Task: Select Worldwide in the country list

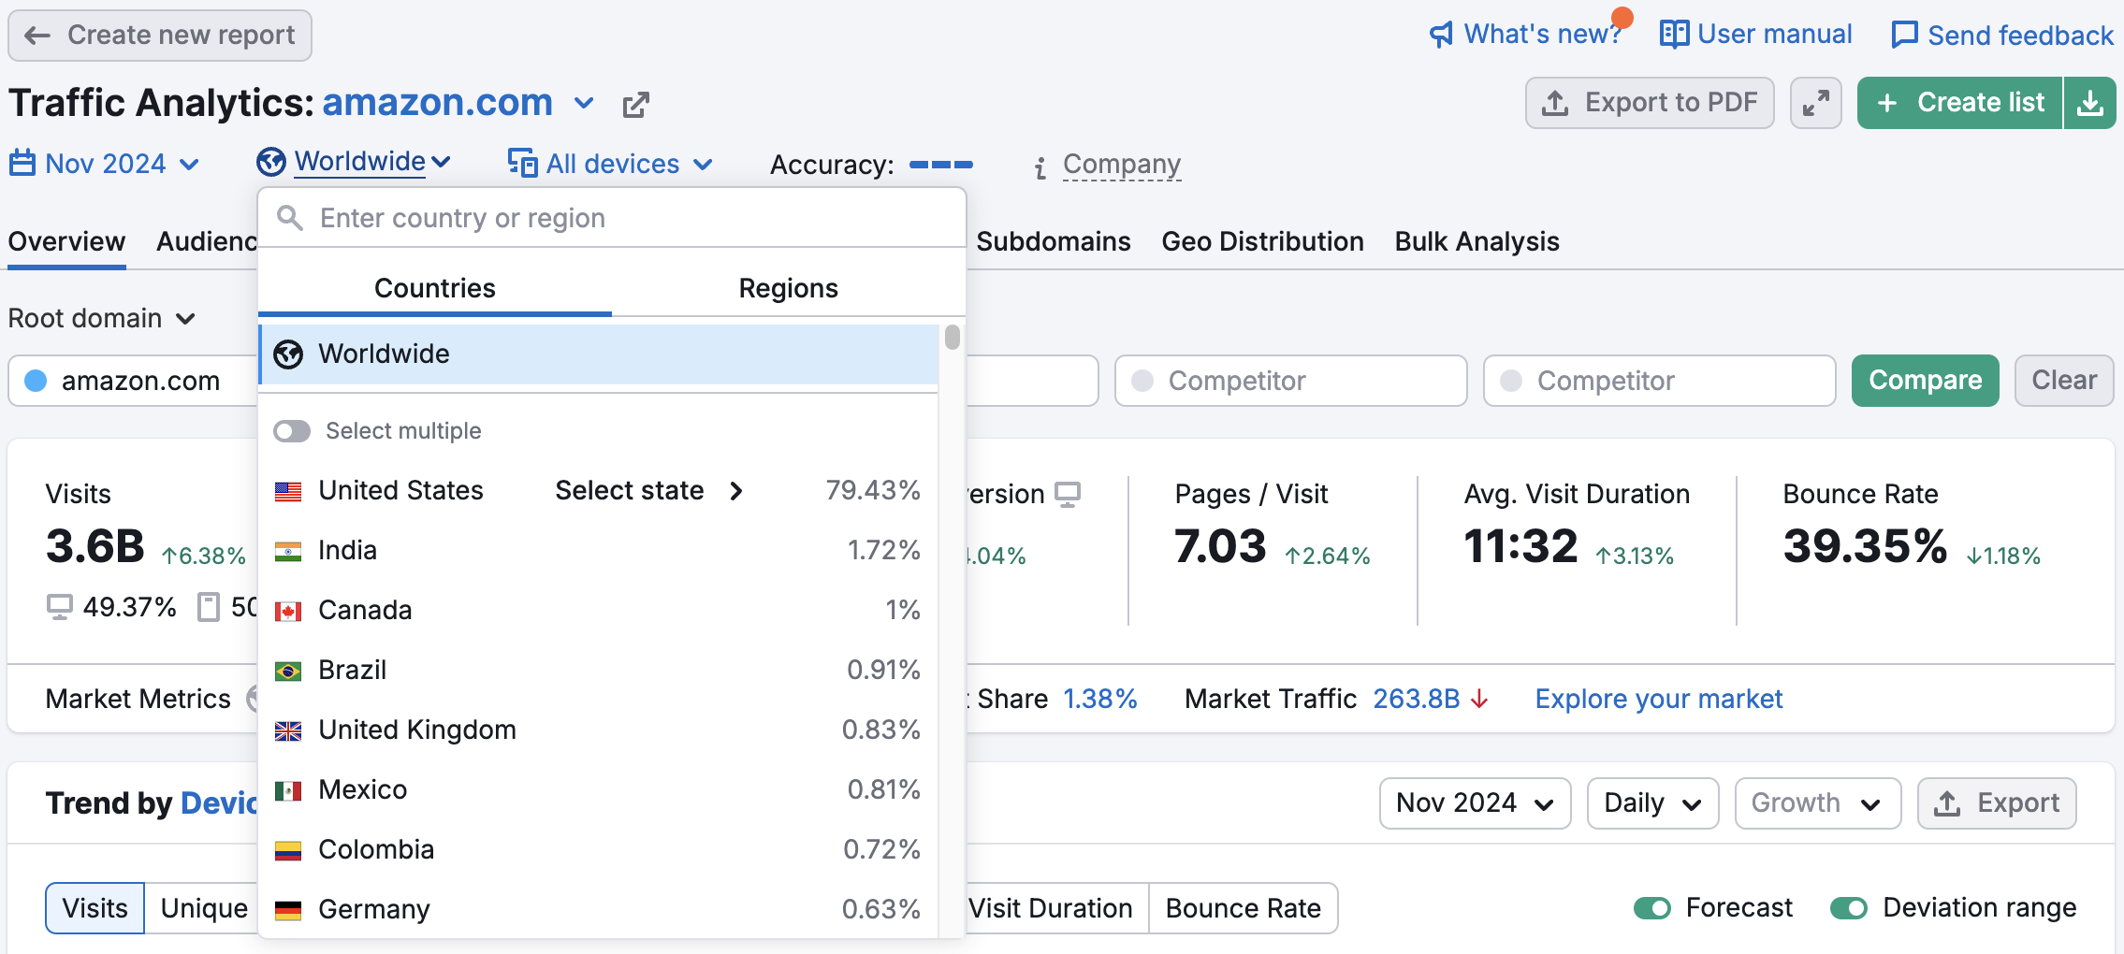Action: [x=598, y=354]
